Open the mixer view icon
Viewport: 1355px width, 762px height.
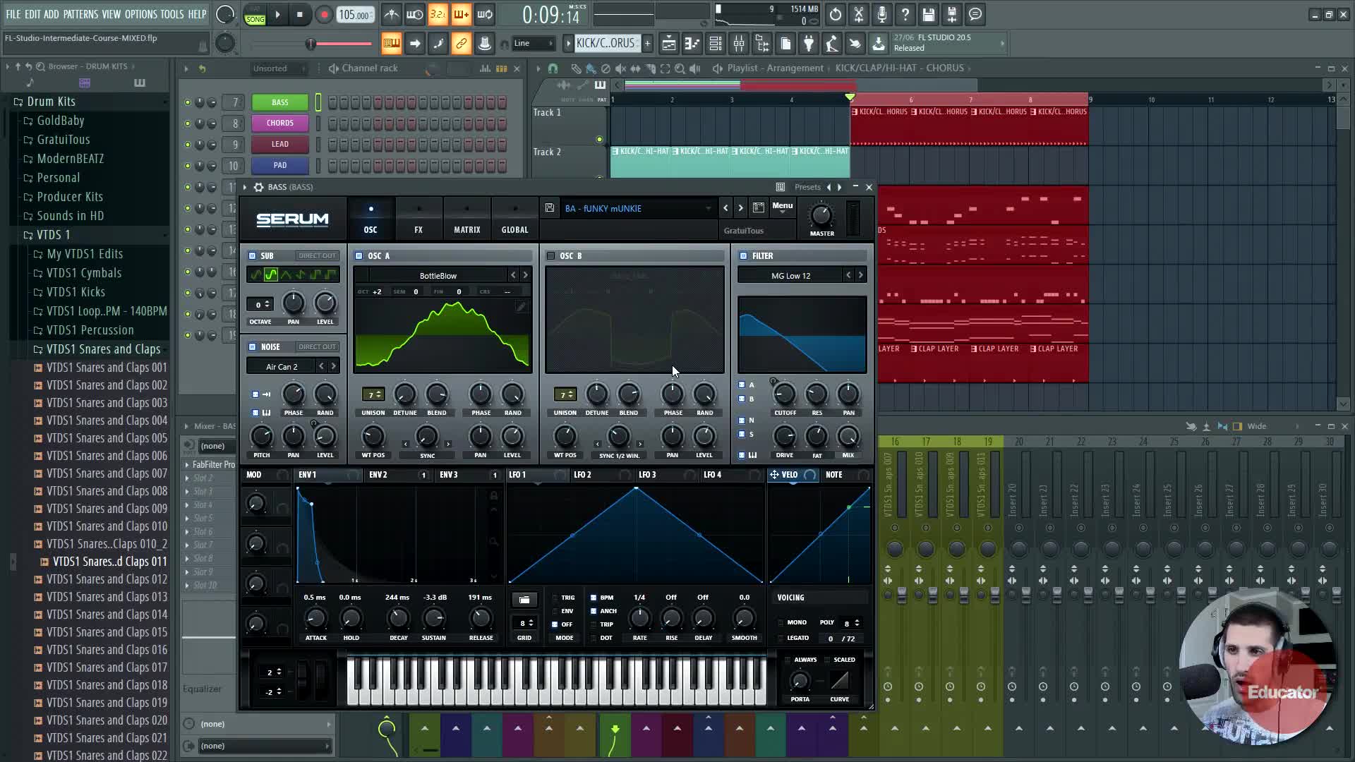(739, 44)
